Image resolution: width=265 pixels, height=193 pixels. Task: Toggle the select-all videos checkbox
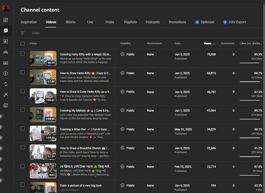tap(22, 44)
